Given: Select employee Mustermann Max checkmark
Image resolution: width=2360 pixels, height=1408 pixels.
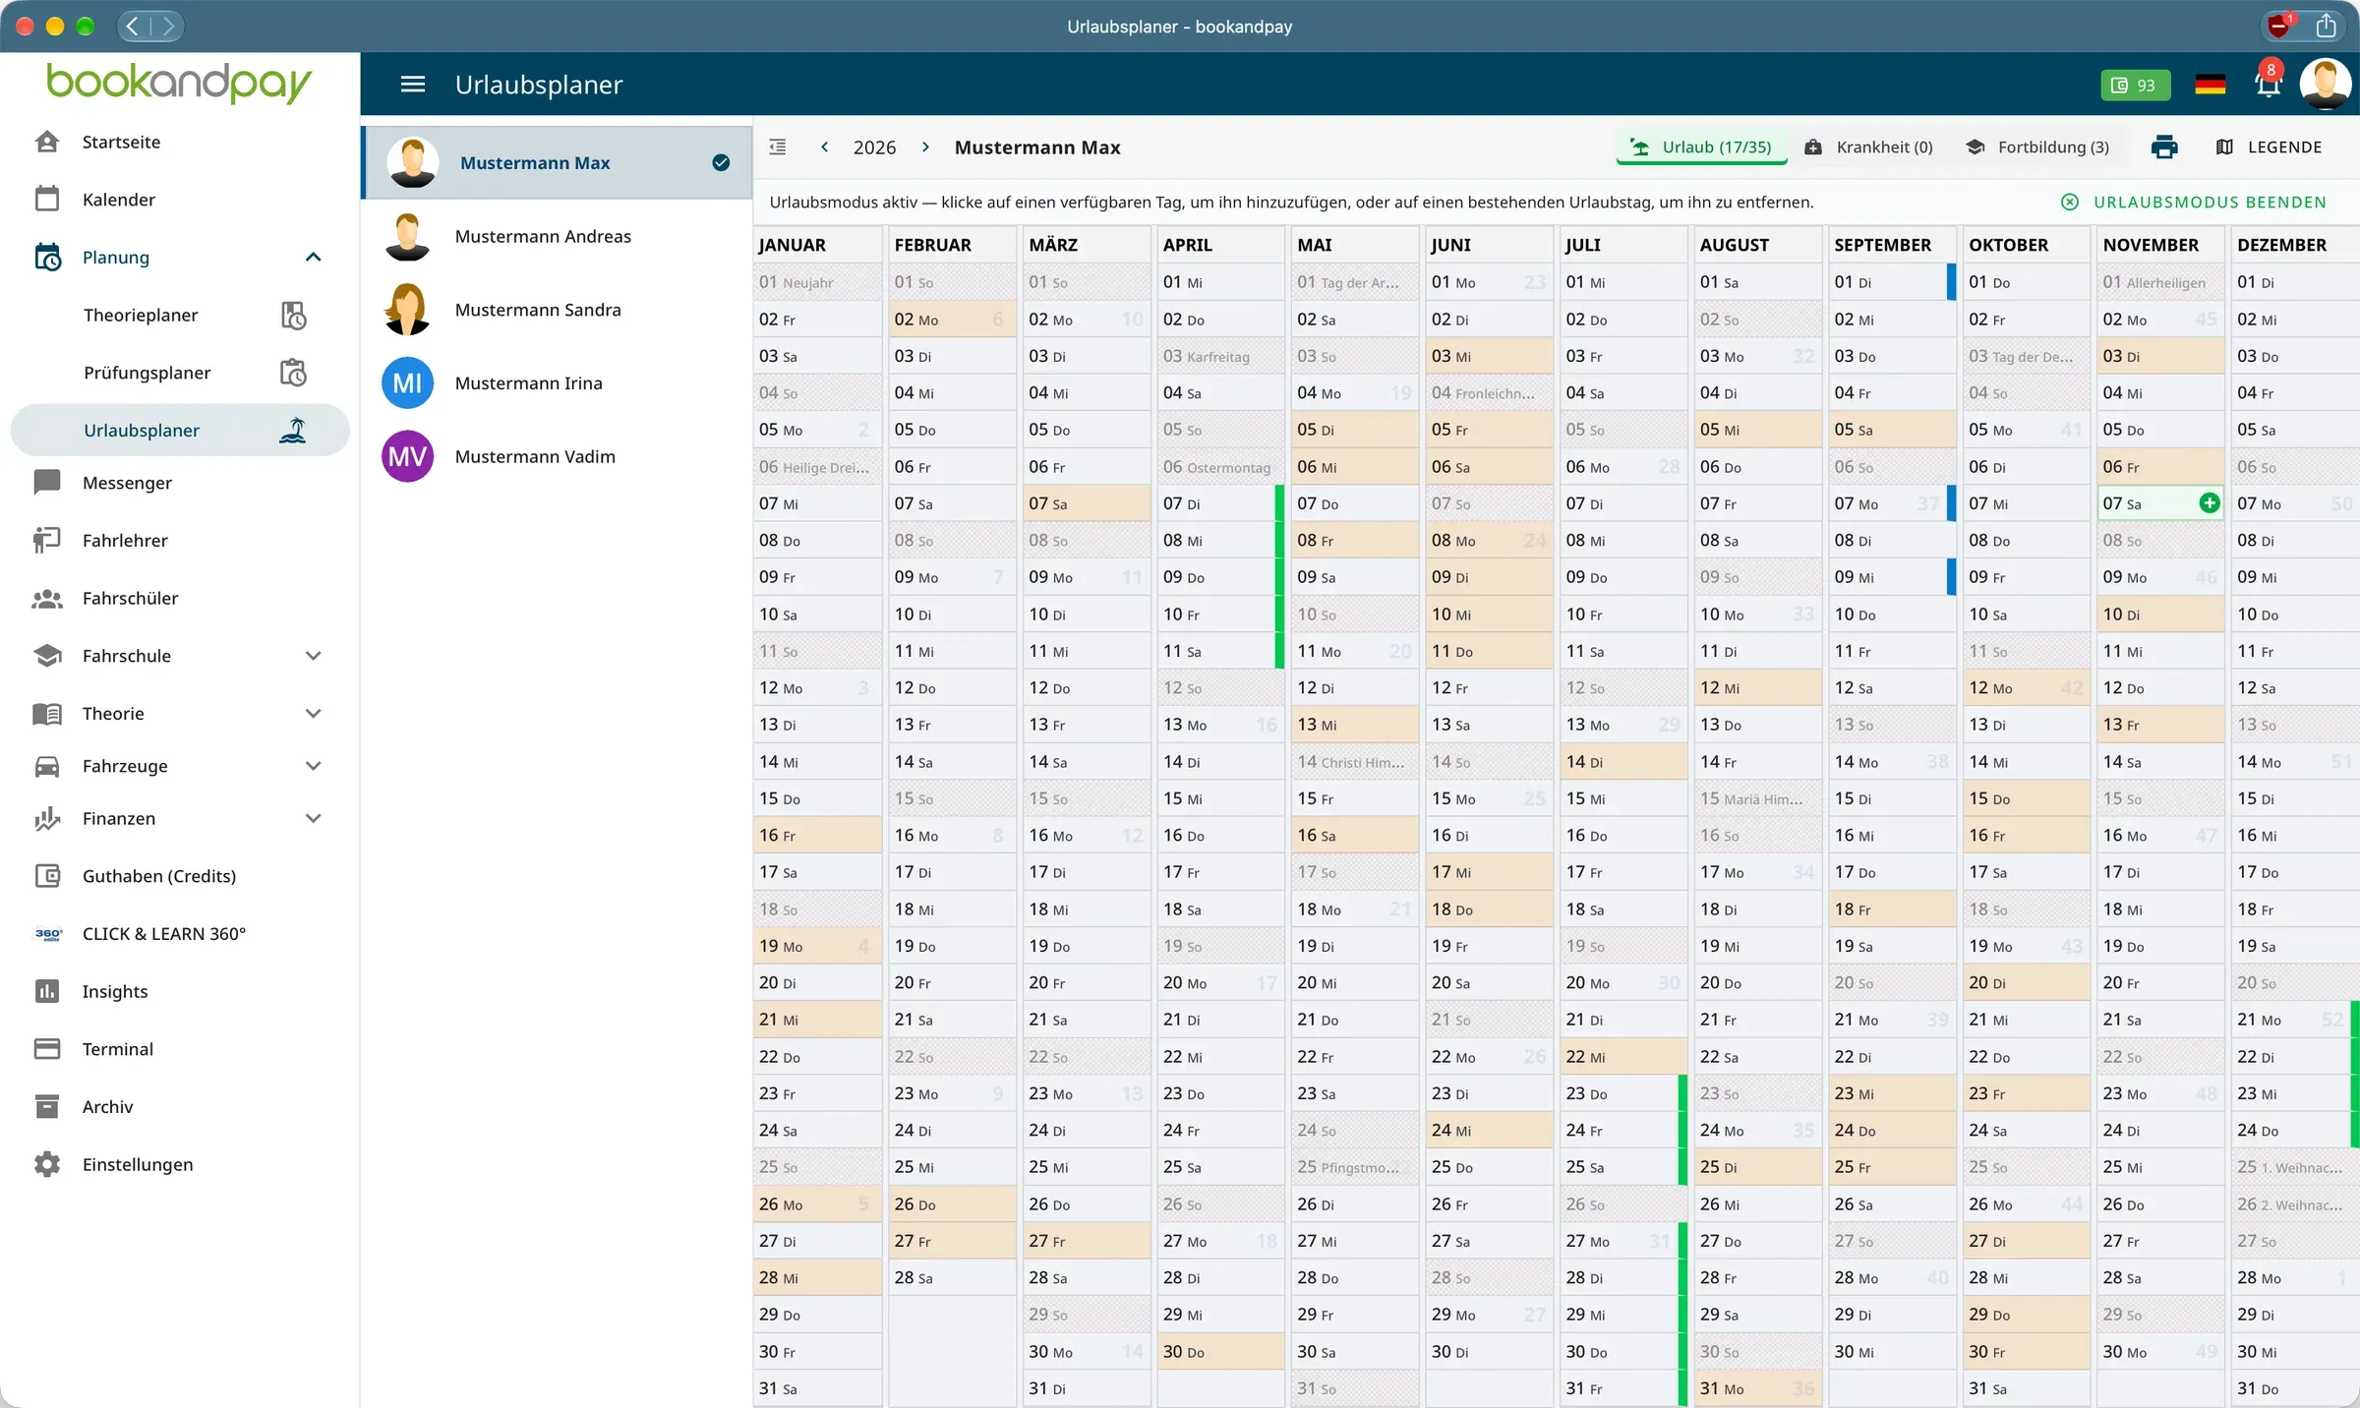Looking at the screenshot, I should (x=721, y=163).
